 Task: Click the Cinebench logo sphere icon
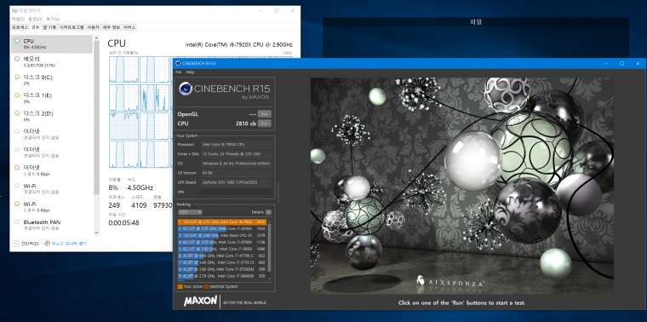(x=186, y=89)
